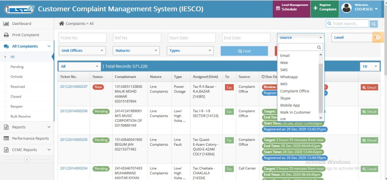
Task: Click Detail for ticket 20122614000205
Action: click(369, 140)
